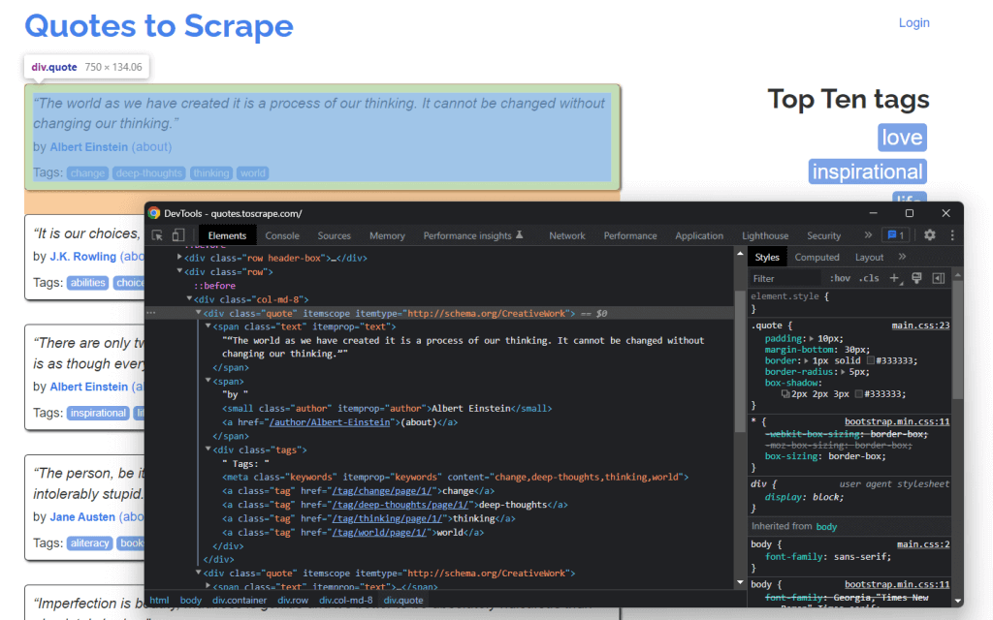Viewport: 993px width, 620px height.
Task: Force element state with the :hov toggle
Action: (840, 278)
